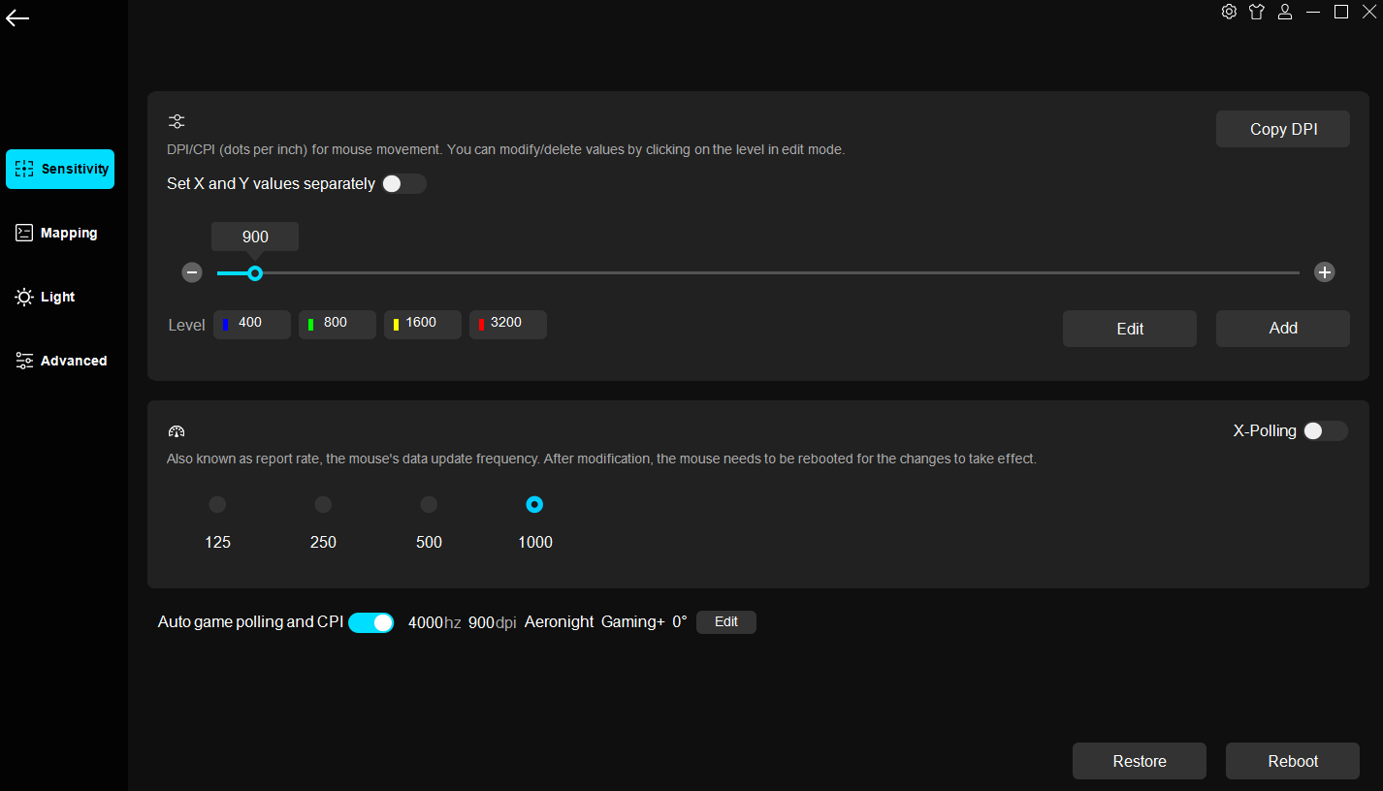1383x791 pixels.
Task: Select the blue 400 DPI level
Action: [x=252, y=325]
